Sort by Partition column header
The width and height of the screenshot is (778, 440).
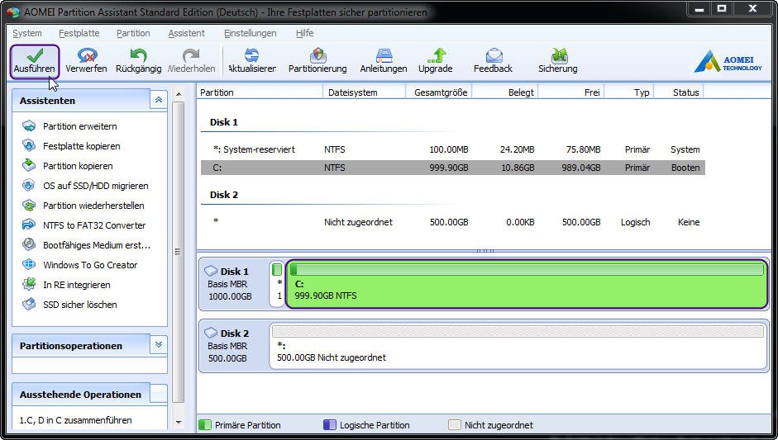coord(260,92)
